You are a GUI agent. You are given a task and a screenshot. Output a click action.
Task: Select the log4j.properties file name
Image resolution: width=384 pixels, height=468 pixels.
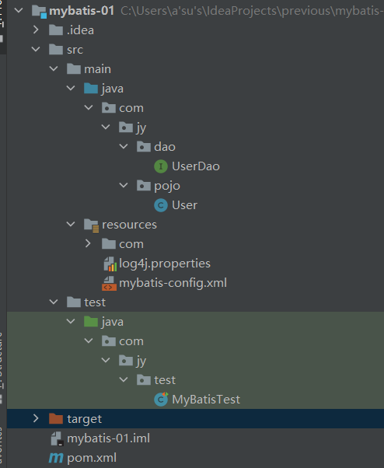[x=165, y=264]
